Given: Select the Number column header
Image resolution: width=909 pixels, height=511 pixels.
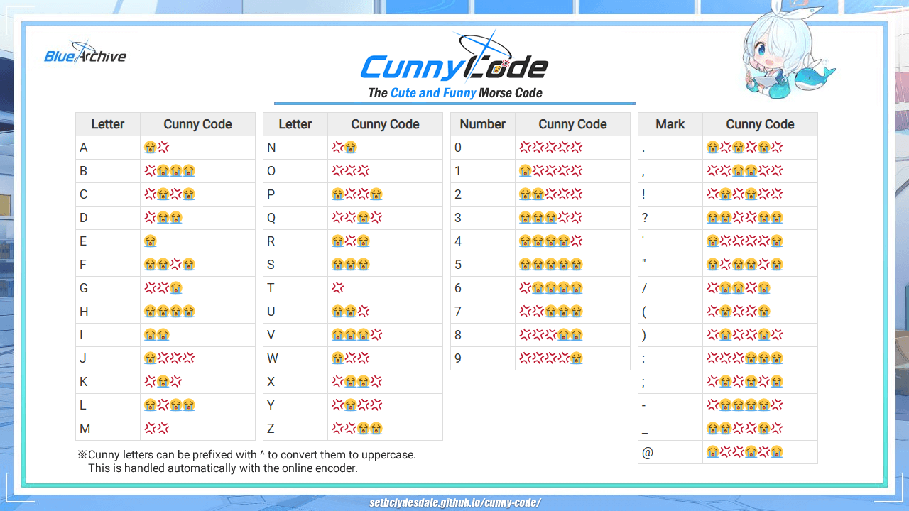Looking at the screenshot, I should (482, 123).
